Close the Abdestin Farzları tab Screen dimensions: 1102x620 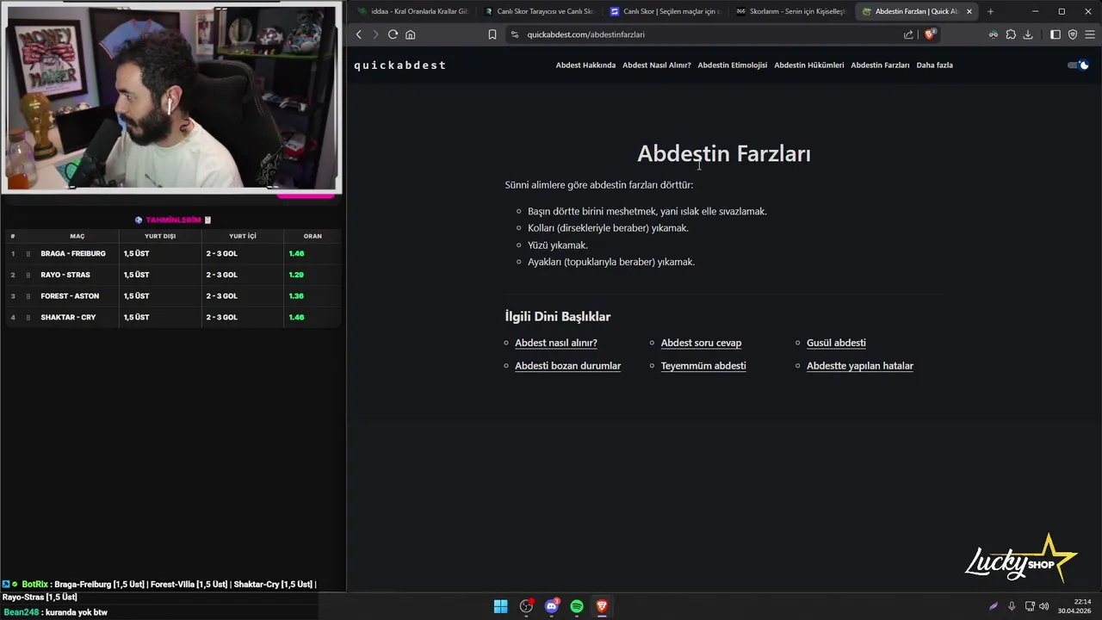pyautogui.click(x=969, y=11)
